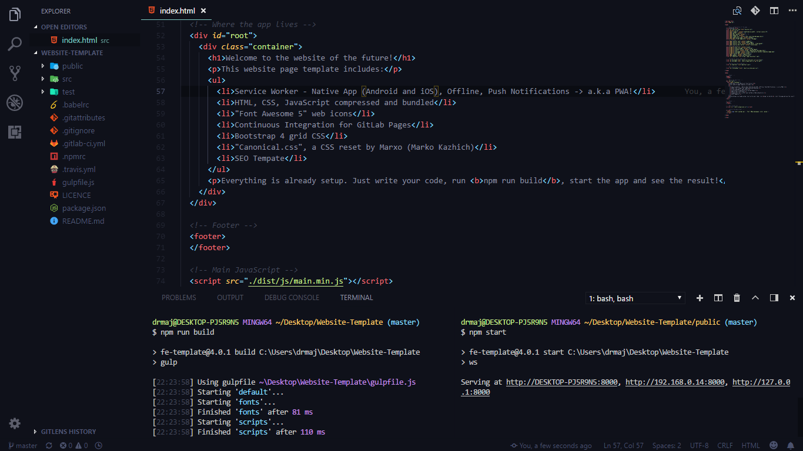
Task: Open README.md in explorer
Action: tap(83, 221)
